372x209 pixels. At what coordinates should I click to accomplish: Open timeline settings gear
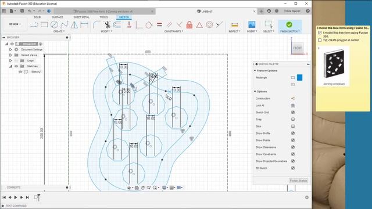pyautogui.click(x=307, y=197)
